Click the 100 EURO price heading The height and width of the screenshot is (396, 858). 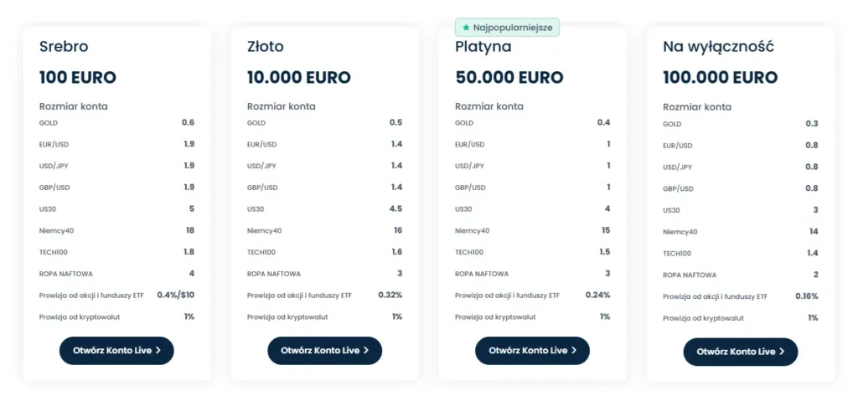click(x=78, y=78)
